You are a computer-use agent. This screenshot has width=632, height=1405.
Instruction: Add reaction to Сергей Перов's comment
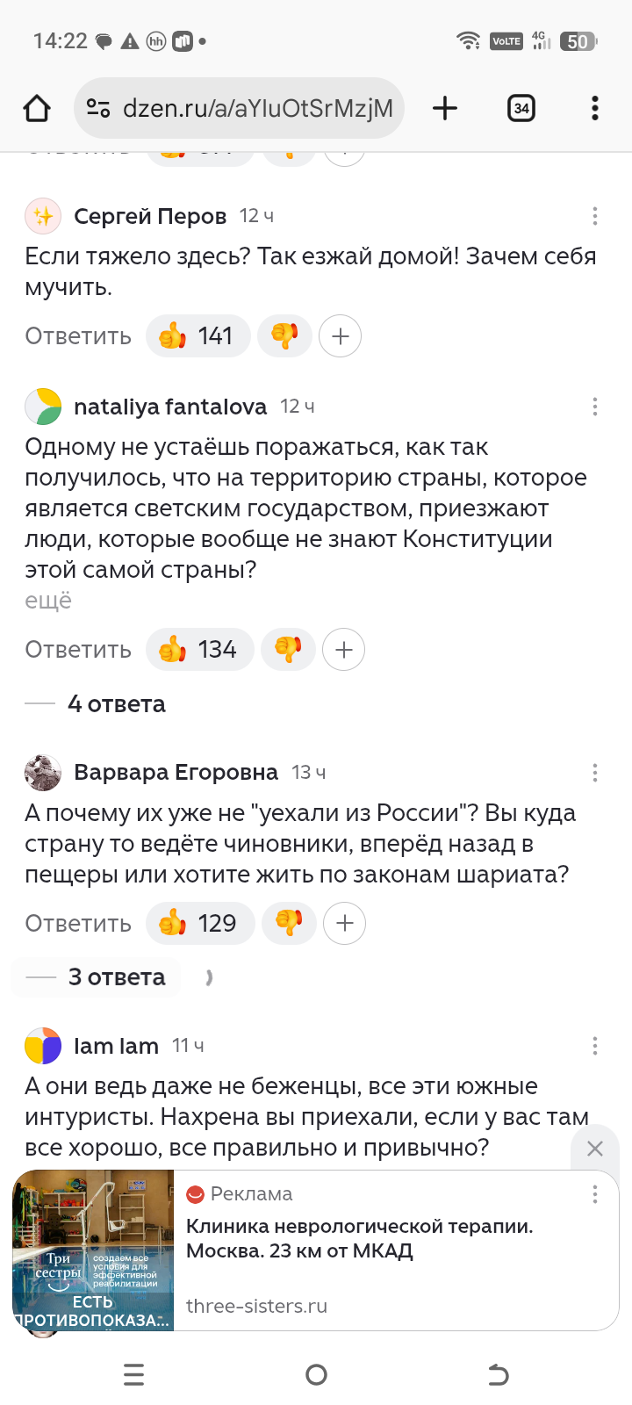[x=341, y=336]
